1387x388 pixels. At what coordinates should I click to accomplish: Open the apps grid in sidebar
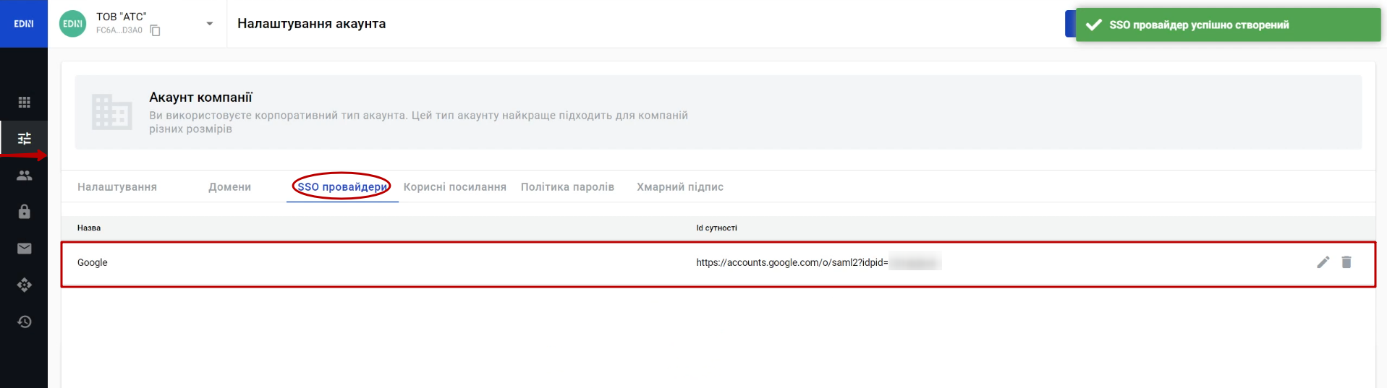click(24, 102)
